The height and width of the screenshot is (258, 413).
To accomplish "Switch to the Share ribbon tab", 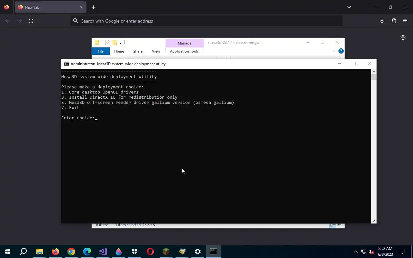I will point(138,51).
